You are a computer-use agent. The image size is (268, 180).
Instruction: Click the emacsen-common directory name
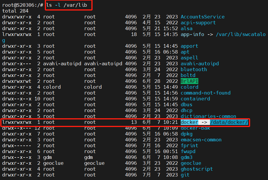pos(201,140)
